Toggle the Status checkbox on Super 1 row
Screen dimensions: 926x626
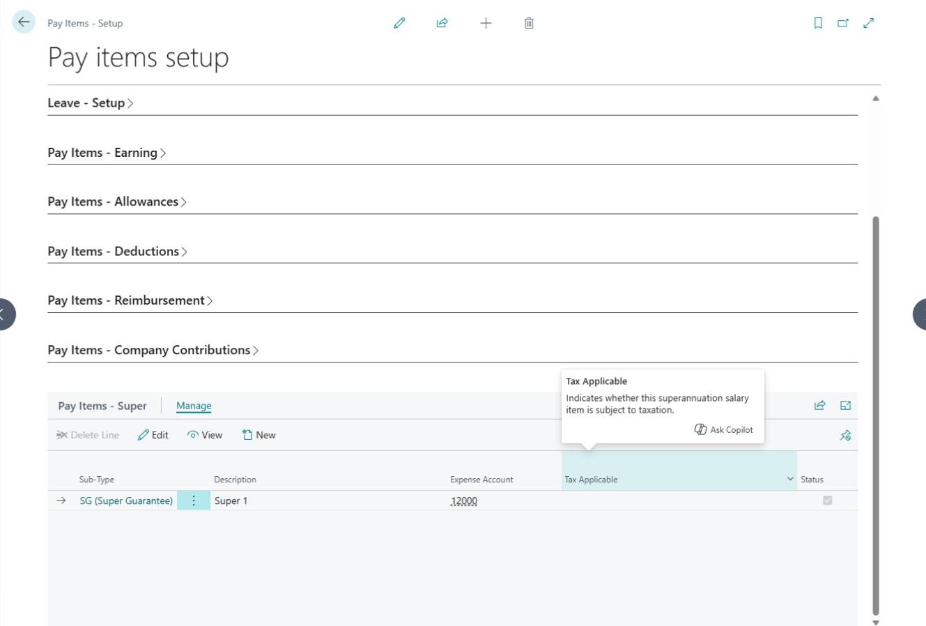pos(828,500)
